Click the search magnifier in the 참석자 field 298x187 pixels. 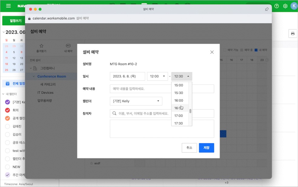point(114,113)
